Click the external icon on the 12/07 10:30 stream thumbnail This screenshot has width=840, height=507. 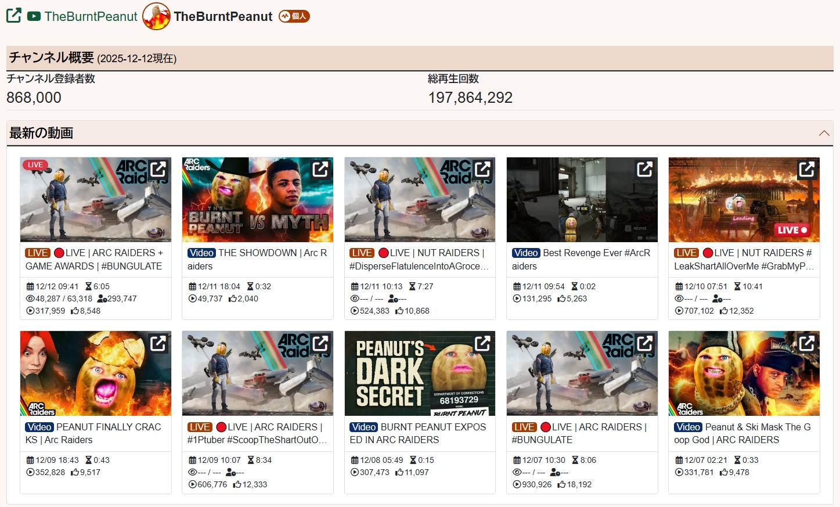coord(644,344)
